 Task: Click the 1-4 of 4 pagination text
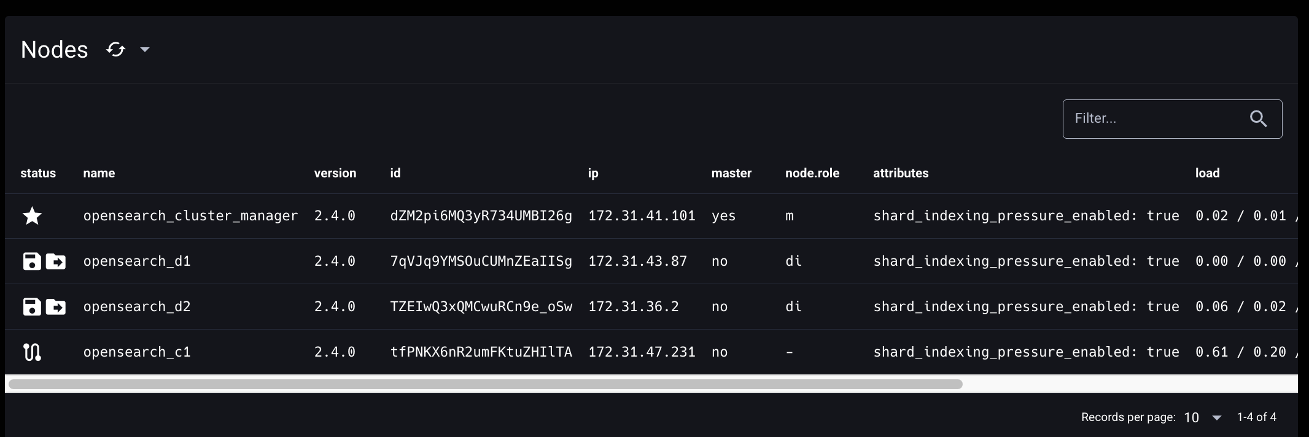1256,417
